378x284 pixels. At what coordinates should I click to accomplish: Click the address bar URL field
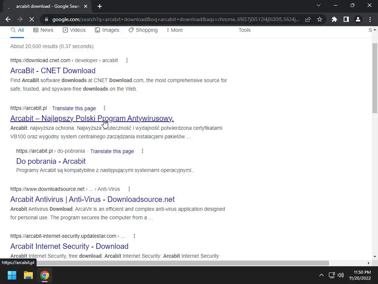176,19
